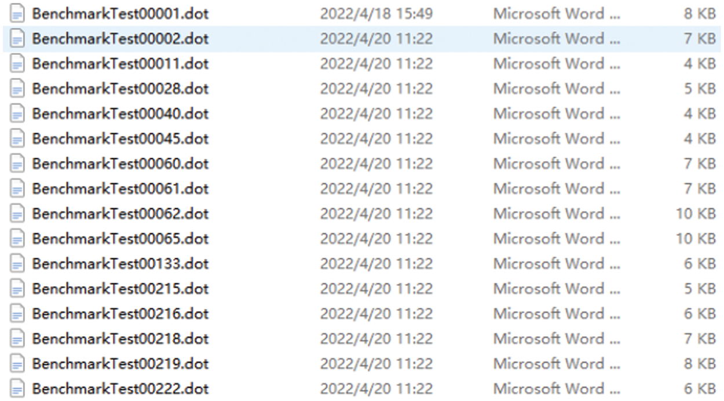
Task: Select the BenchmarkTest00218.dot entry name
Action: pos(120,339)
